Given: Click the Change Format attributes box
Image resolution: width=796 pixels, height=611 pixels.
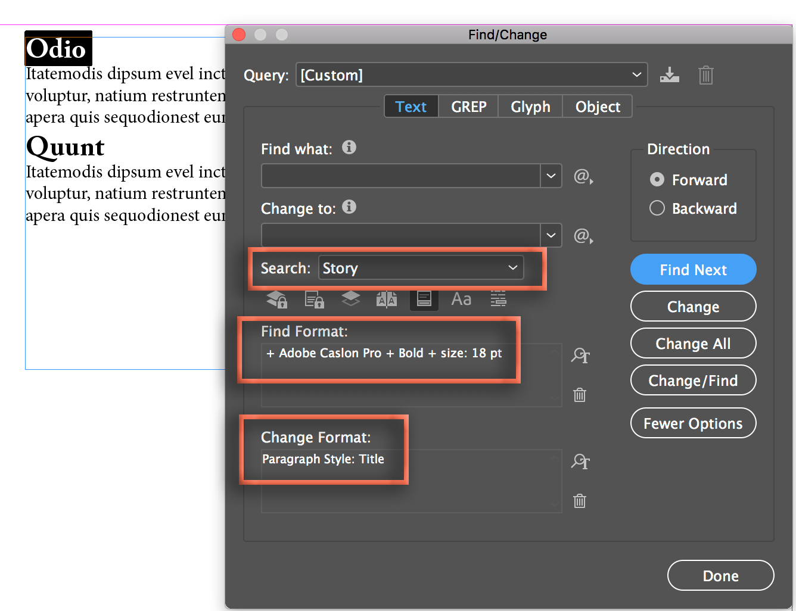Looking at the screenshot, I should pos(412,481).
